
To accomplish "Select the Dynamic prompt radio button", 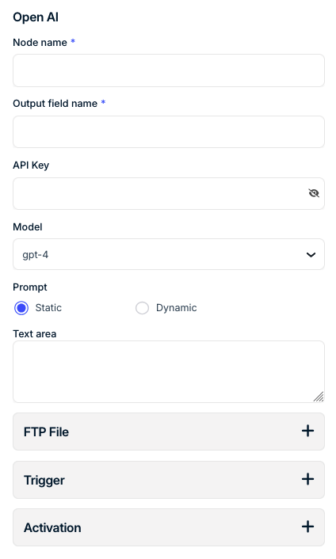I will point(142,308).
